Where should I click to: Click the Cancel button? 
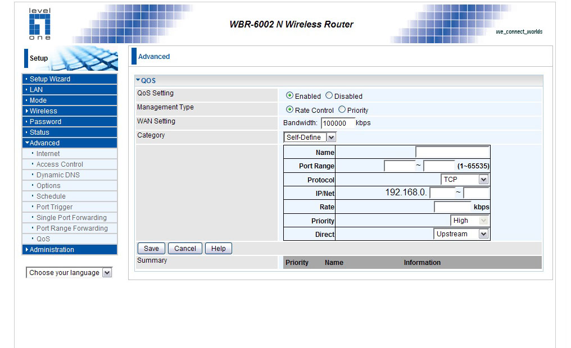pyautogui.click(x=185, y=248)
